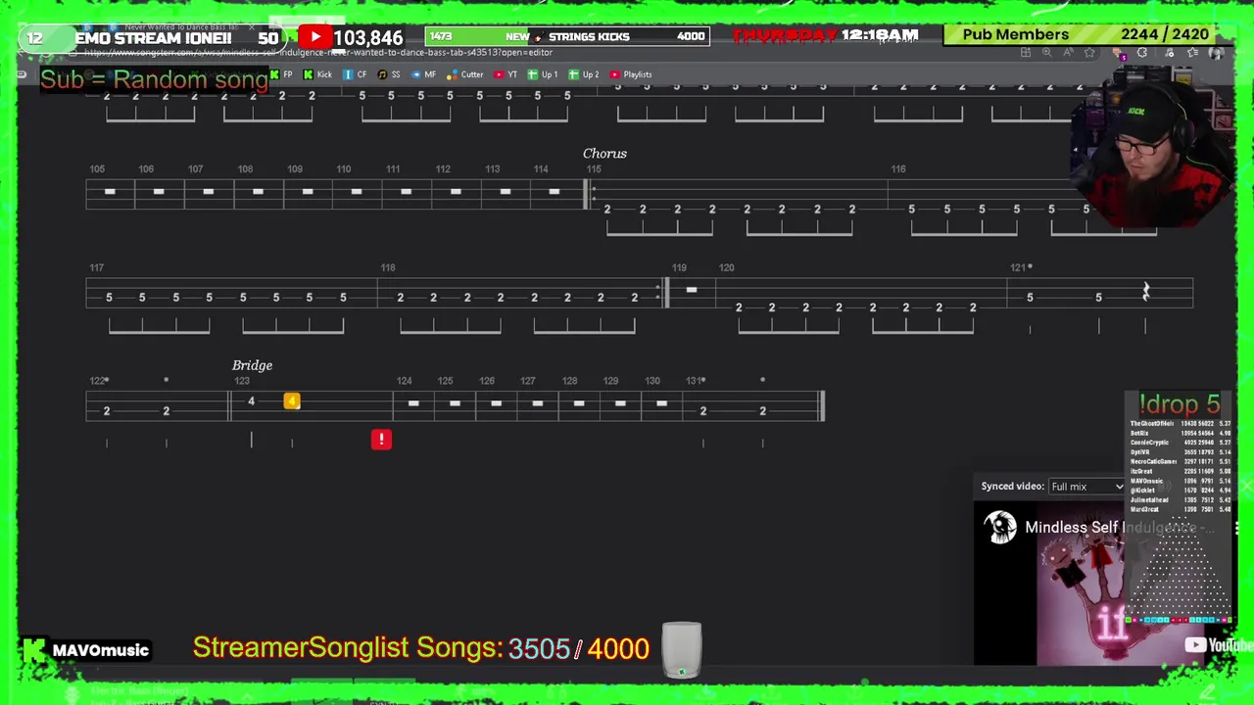Click the browser address bar URL

(x=318, y=53)
